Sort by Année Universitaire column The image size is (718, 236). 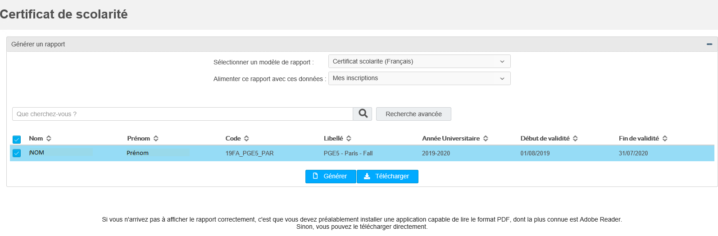point(455,138)
